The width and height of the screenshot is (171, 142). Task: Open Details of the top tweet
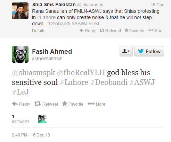(39, 31)
